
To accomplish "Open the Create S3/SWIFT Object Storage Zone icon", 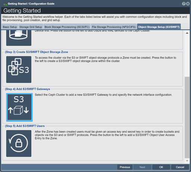I will click(x=19, y=69).
